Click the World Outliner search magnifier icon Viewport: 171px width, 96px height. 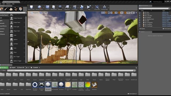[169, 8]
